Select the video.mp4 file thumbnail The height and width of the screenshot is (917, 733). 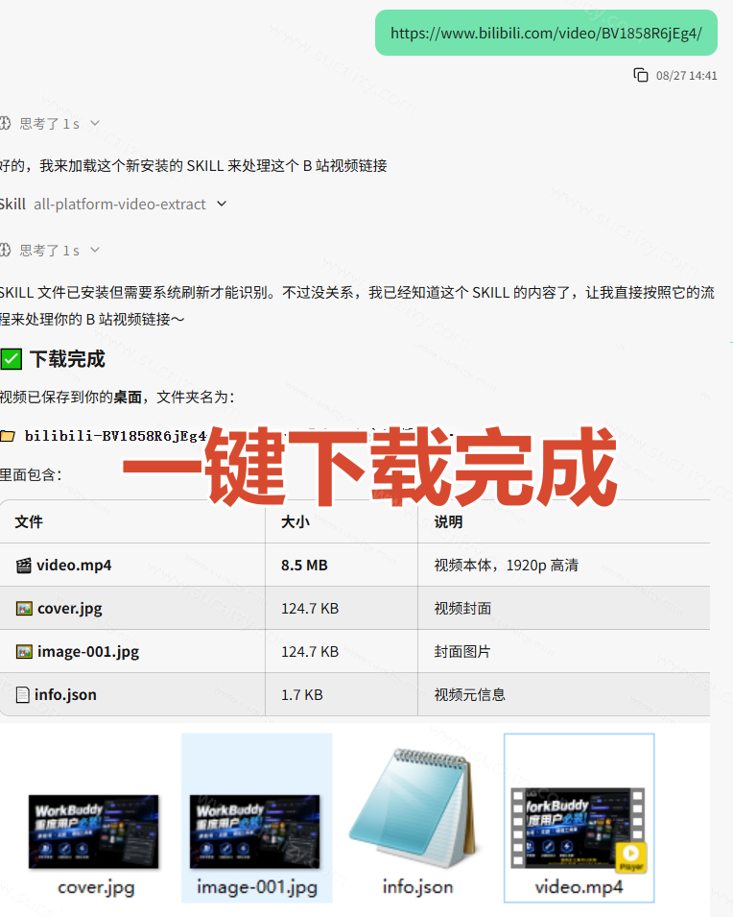point(579,829)
